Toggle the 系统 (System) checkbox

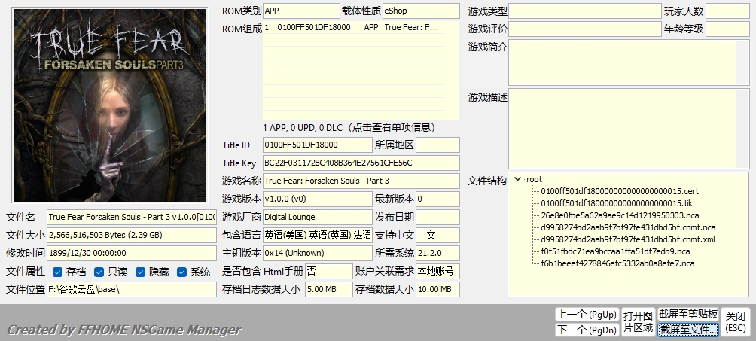[x=181, y=272]
